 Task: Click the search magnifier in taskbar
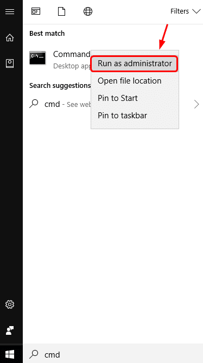(34, 354)
